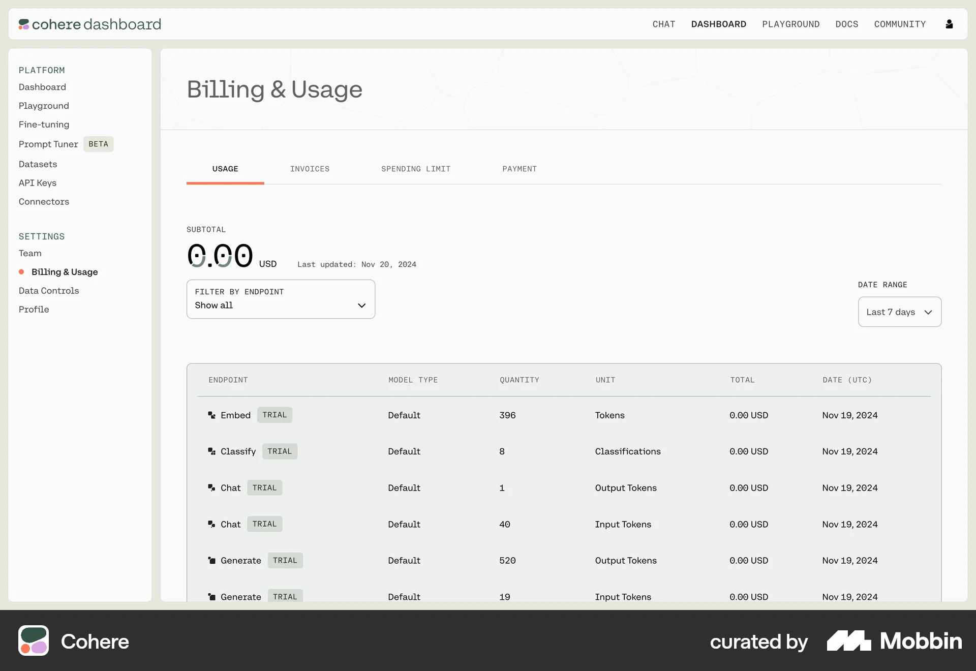
Task: Select Docs in the top navigation
Action: 846,24
